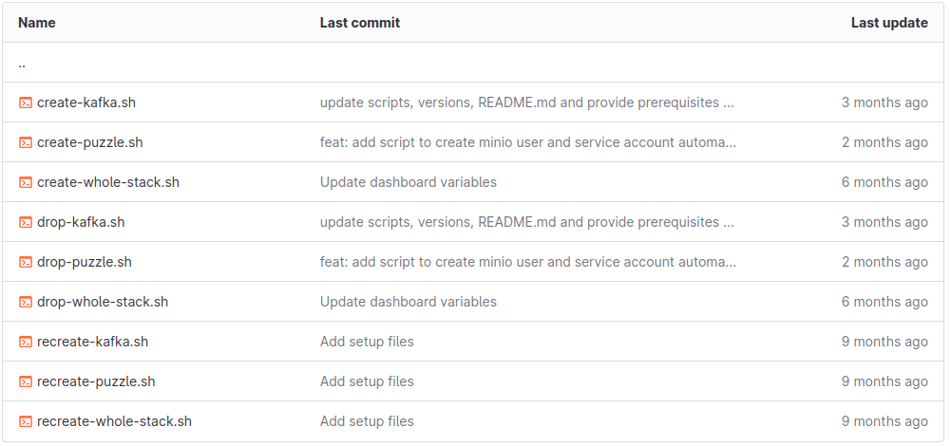Viewport: 951px width, 446px height.
Task: Click the shell icon beside create-kafka.sh
Action: (25, 102)
